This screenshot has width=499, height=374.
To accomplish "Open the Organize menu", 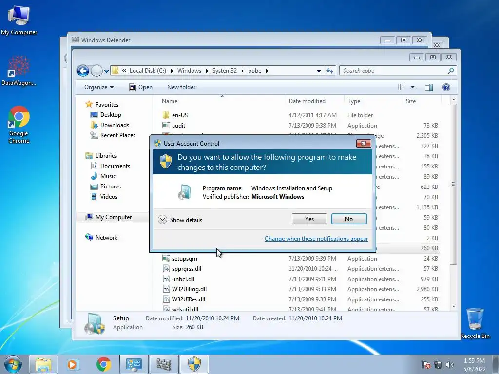I will [98, 87].
